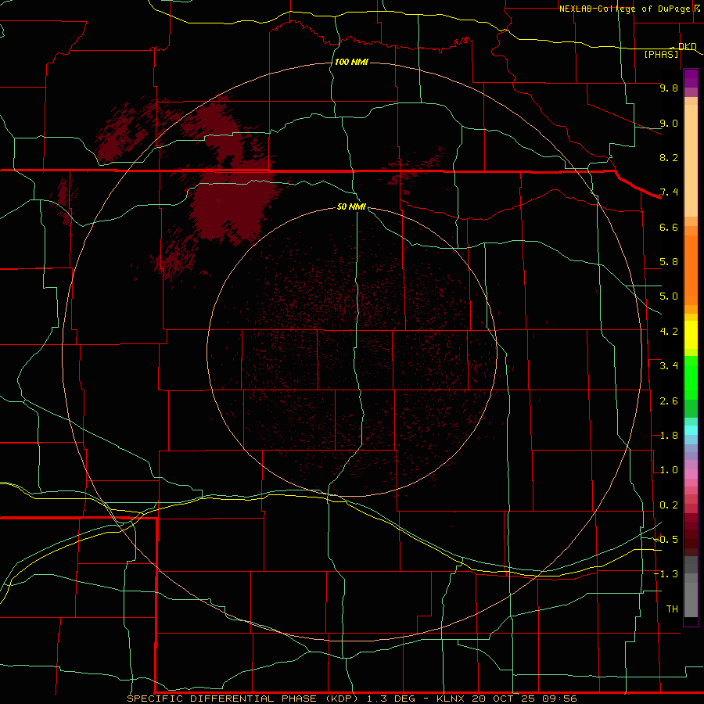Click the 6.6 scale label

click(x=669, y=227)
